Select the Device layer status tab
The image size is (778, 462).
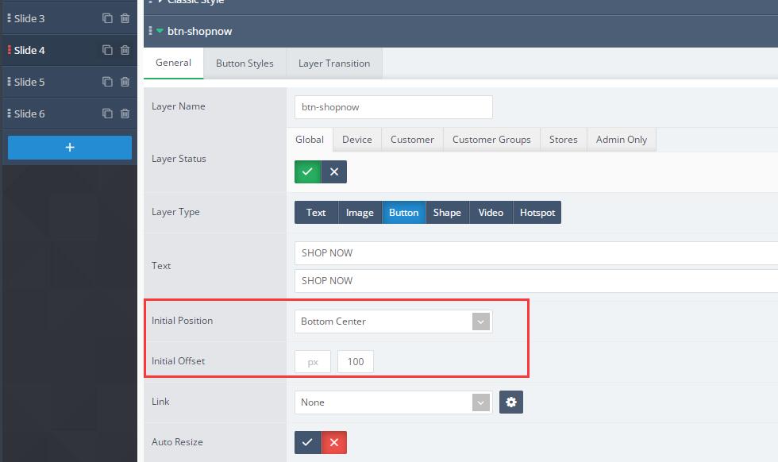coord(356,140)
